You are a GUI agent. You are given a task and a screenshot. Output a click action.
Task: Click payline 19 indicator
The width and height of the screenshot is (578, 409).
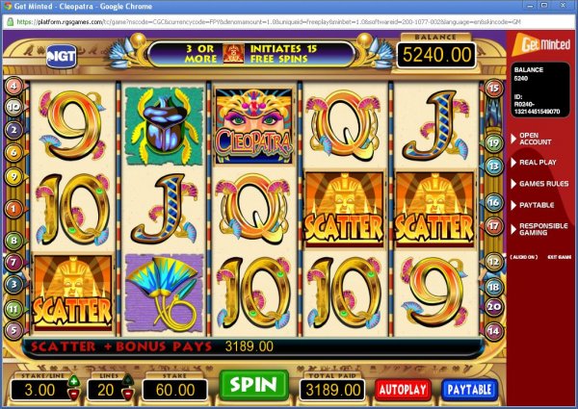tap(494, 142)
